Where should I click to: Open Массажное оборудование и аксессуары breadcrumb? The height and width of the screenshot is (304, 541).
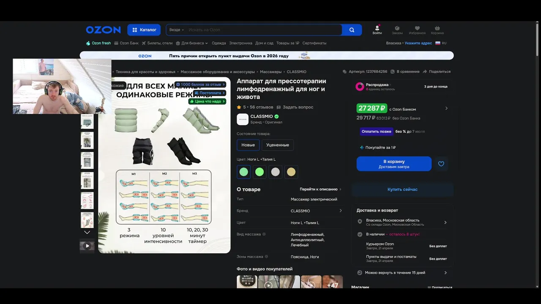point(218,72)
